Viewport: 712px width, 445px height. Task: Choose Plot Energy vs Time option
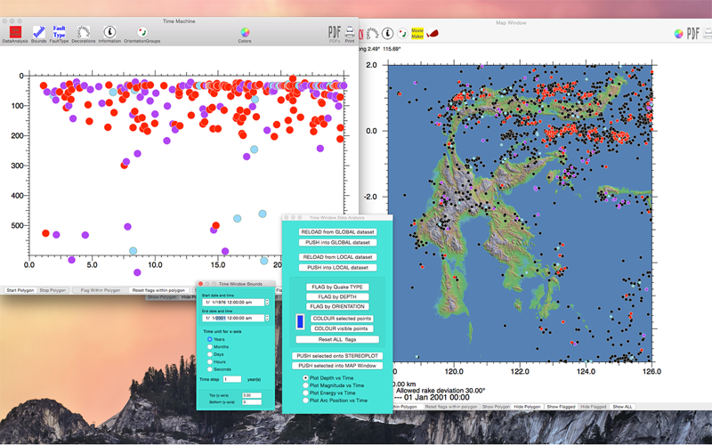tap(305, 392)
